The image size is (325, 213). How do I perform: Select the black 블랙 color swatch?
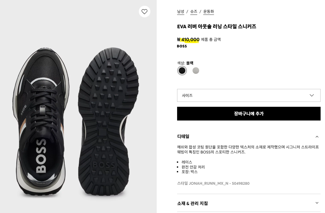[x=182, y=71]
